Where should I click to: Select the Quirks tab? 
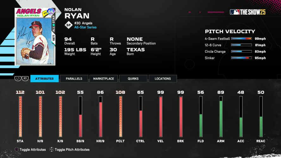pos(133,79)
